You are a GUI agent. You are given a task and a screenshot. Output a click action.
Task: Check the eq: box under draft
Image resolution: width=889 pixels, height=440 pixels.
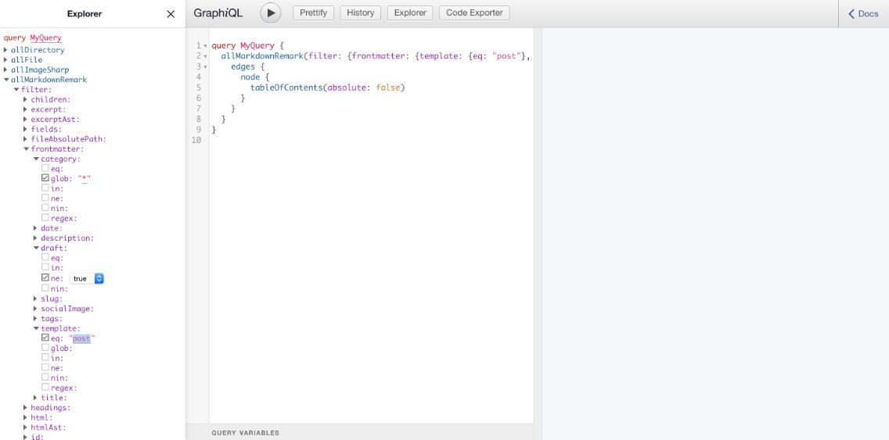coord(45,257)
